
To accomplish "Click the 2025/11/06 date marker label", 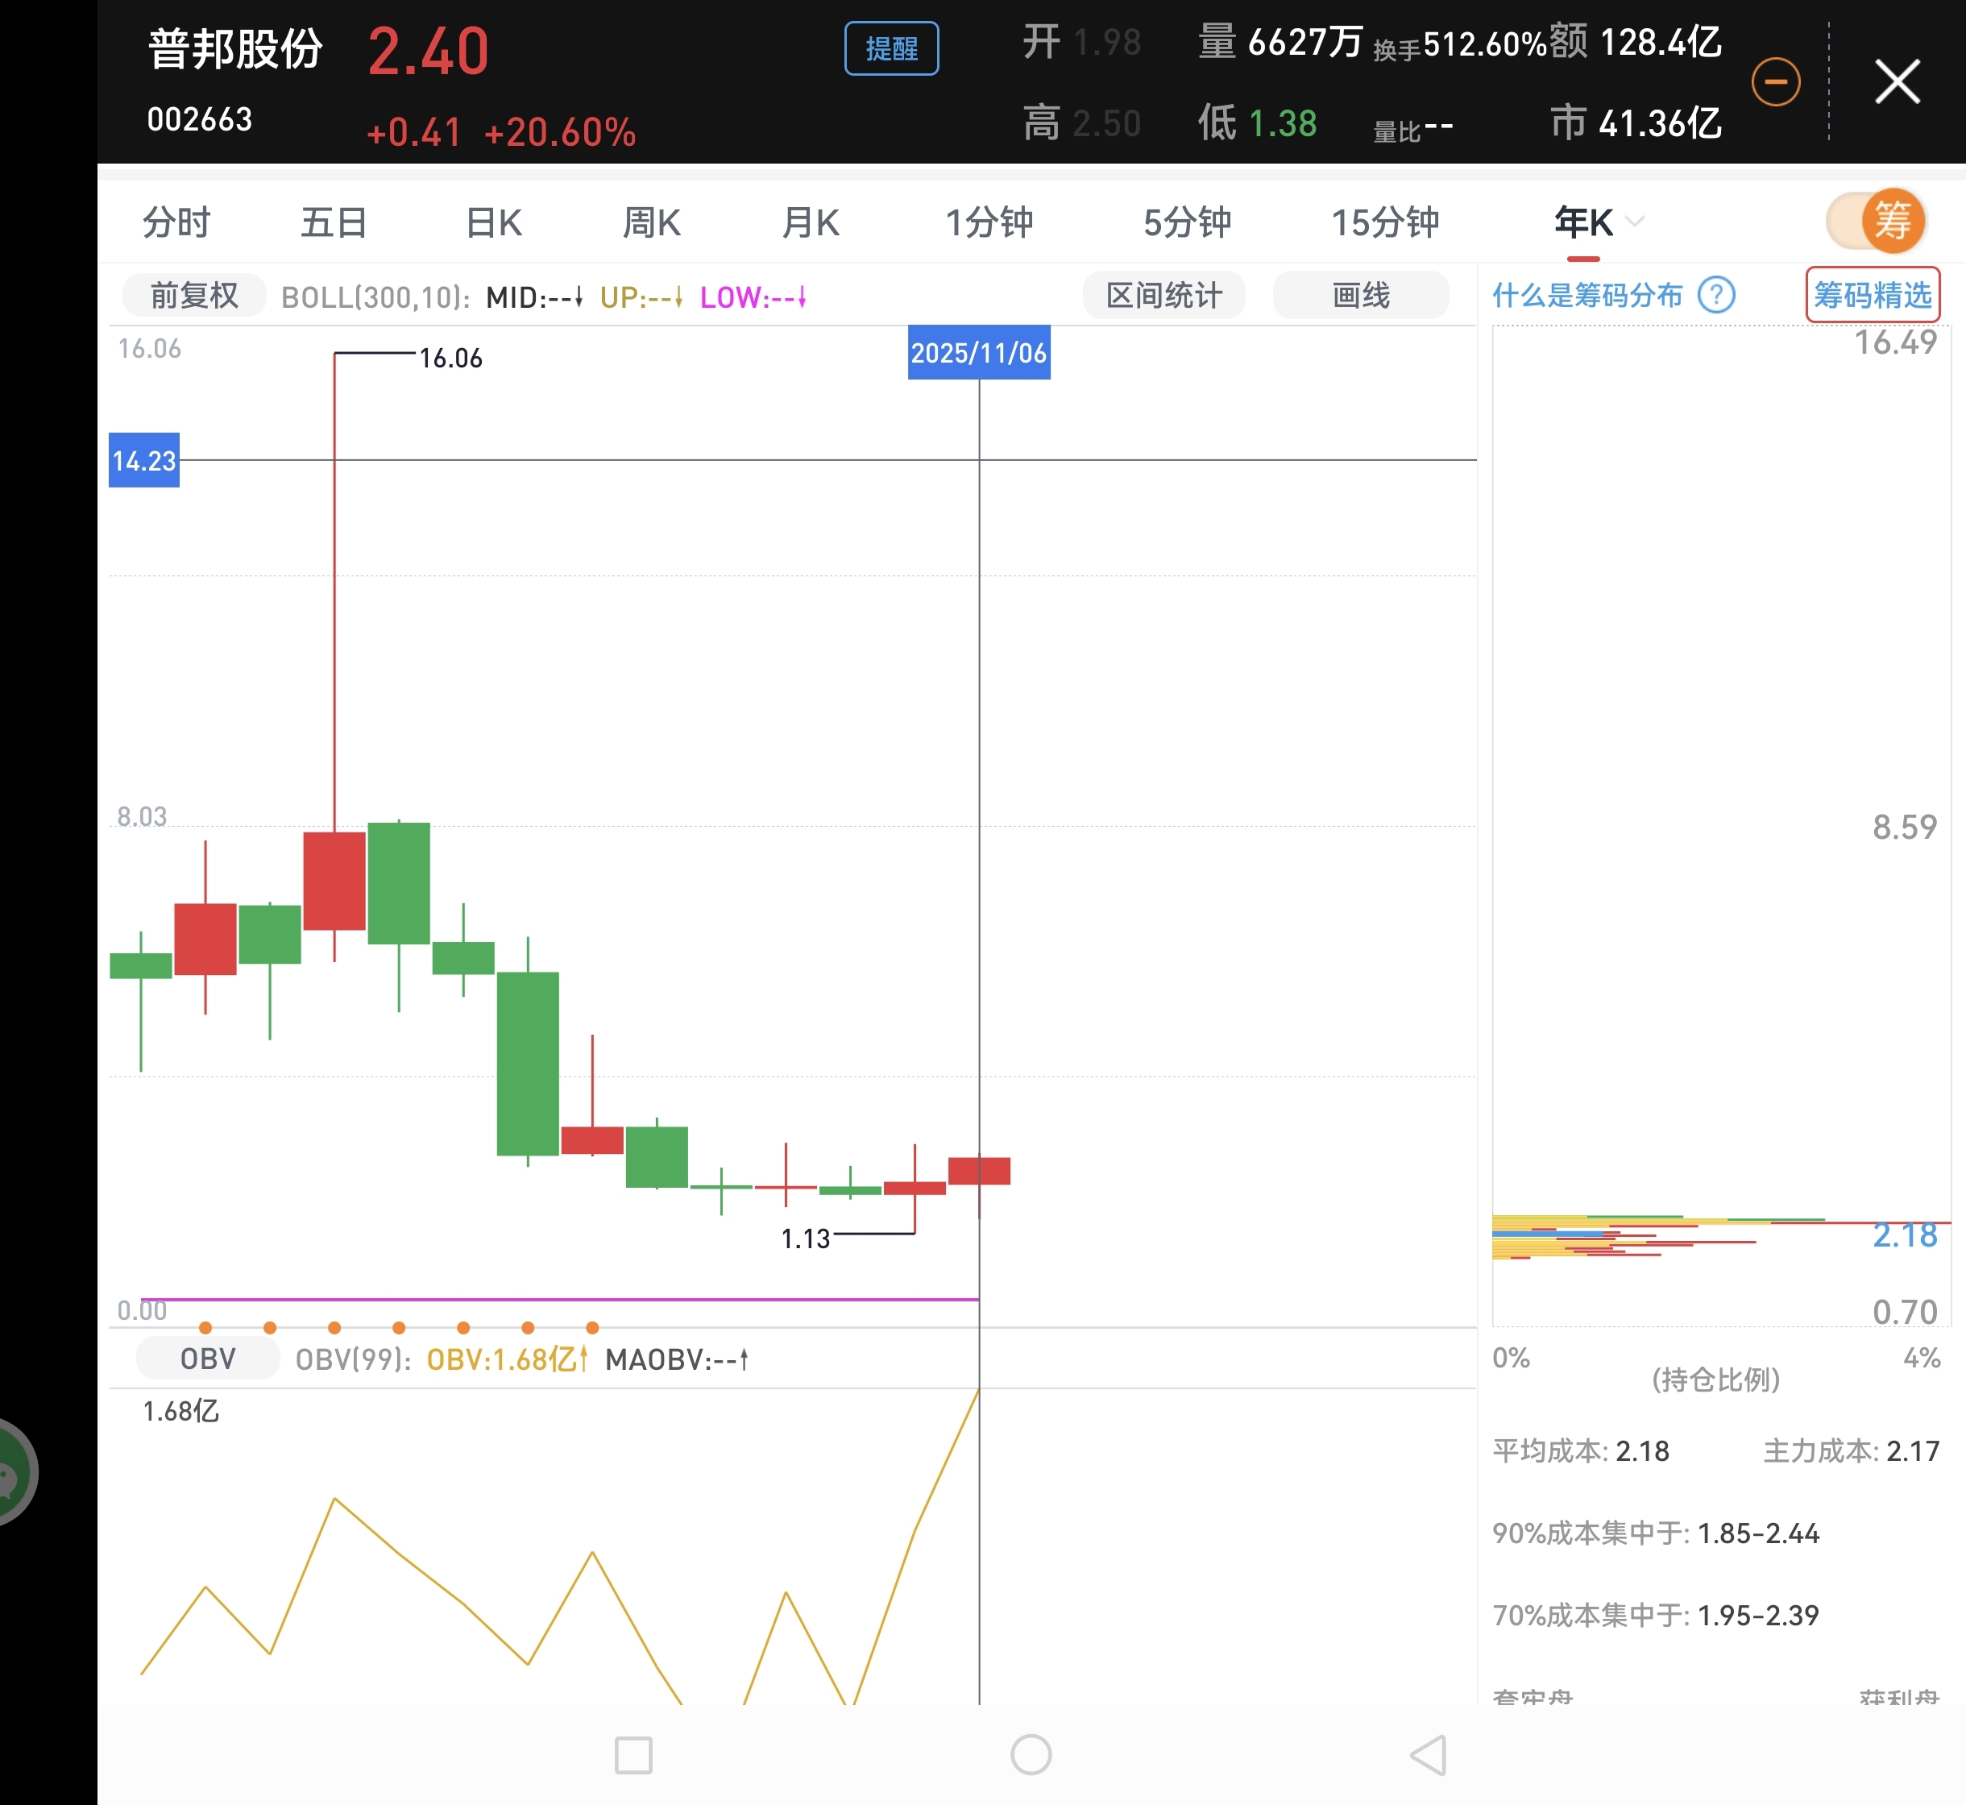I will pos(979,353).
